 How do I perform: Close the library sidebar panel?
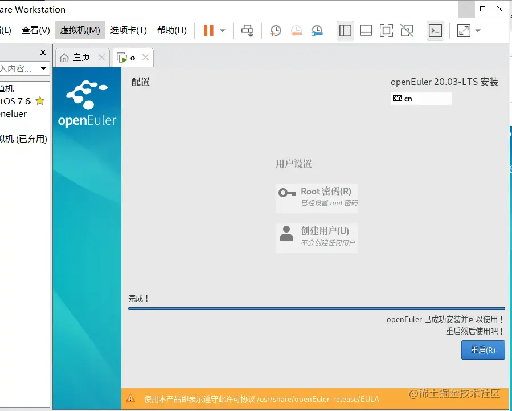tap(43, 52)
